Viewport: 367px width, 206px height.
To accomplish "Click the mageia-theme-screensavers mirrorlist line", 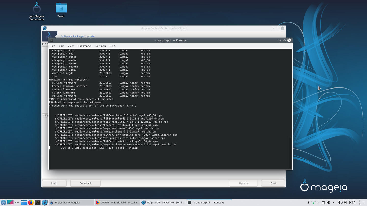I will coord(115,144).
